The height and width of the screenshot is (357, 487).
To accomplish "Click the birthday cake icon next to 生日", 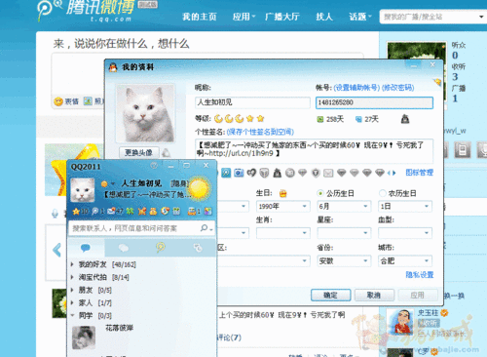I will pyautogui.click(x=283, y=194).
